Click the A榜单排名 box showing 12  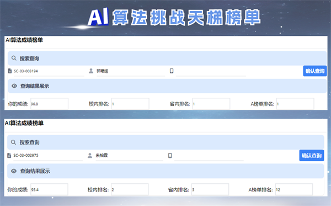[x=294, y=189]
